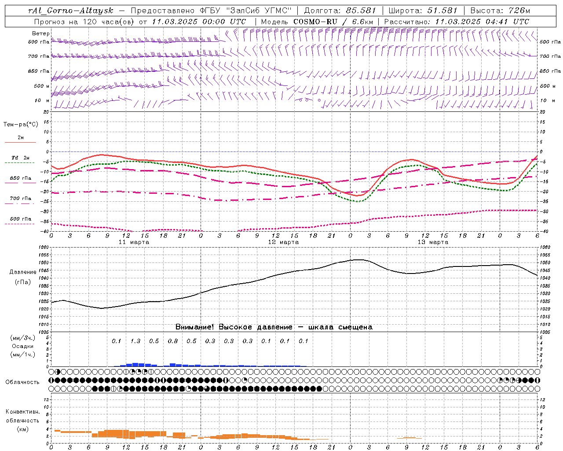Screen dimensions: 563x451
Task: Click the Td 2м dew point legend label
Action: click(x=20, y=158)
